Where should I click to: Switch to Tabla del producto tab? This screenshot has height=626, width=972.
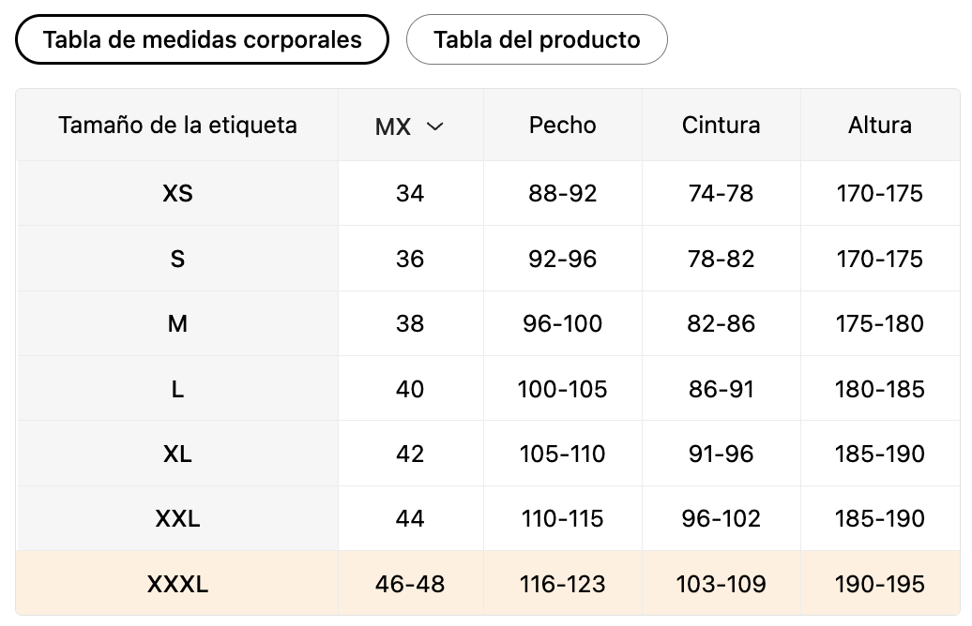click(x=537, y=39)
